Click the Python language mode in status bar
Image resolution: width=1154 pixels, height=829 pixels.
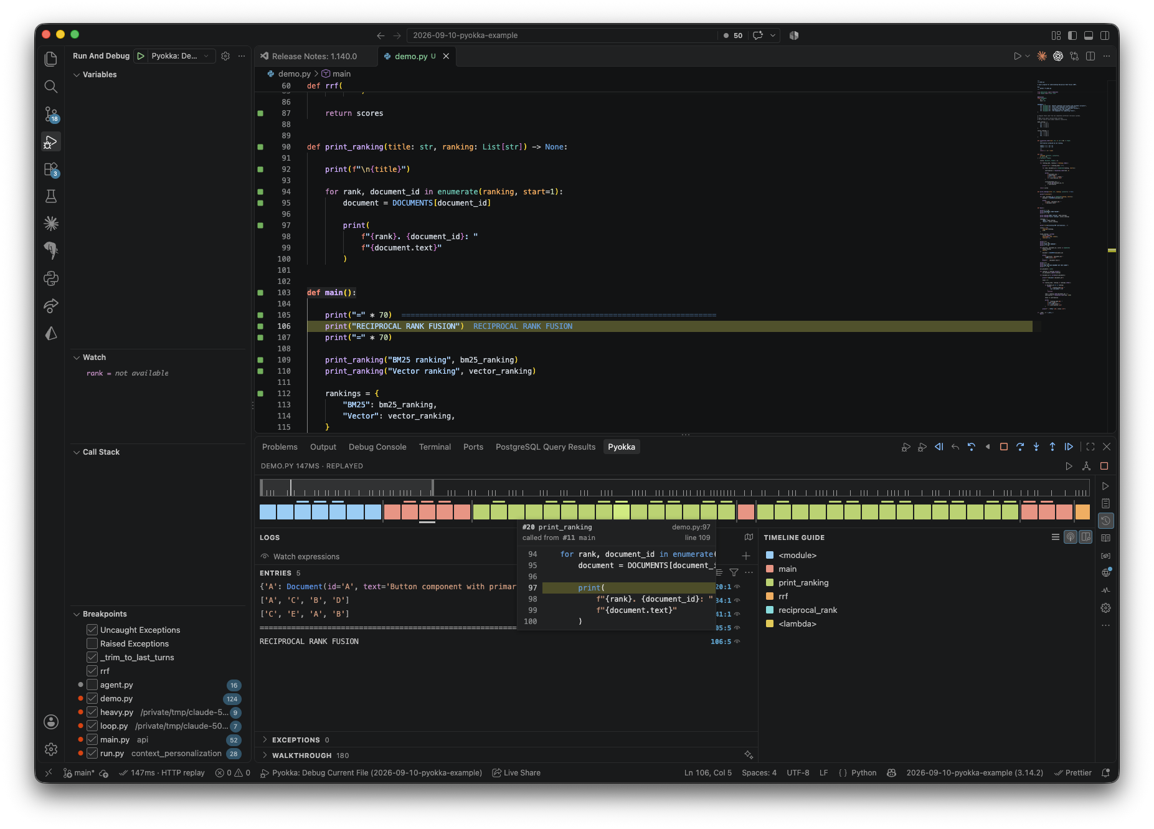click(864, 773)
